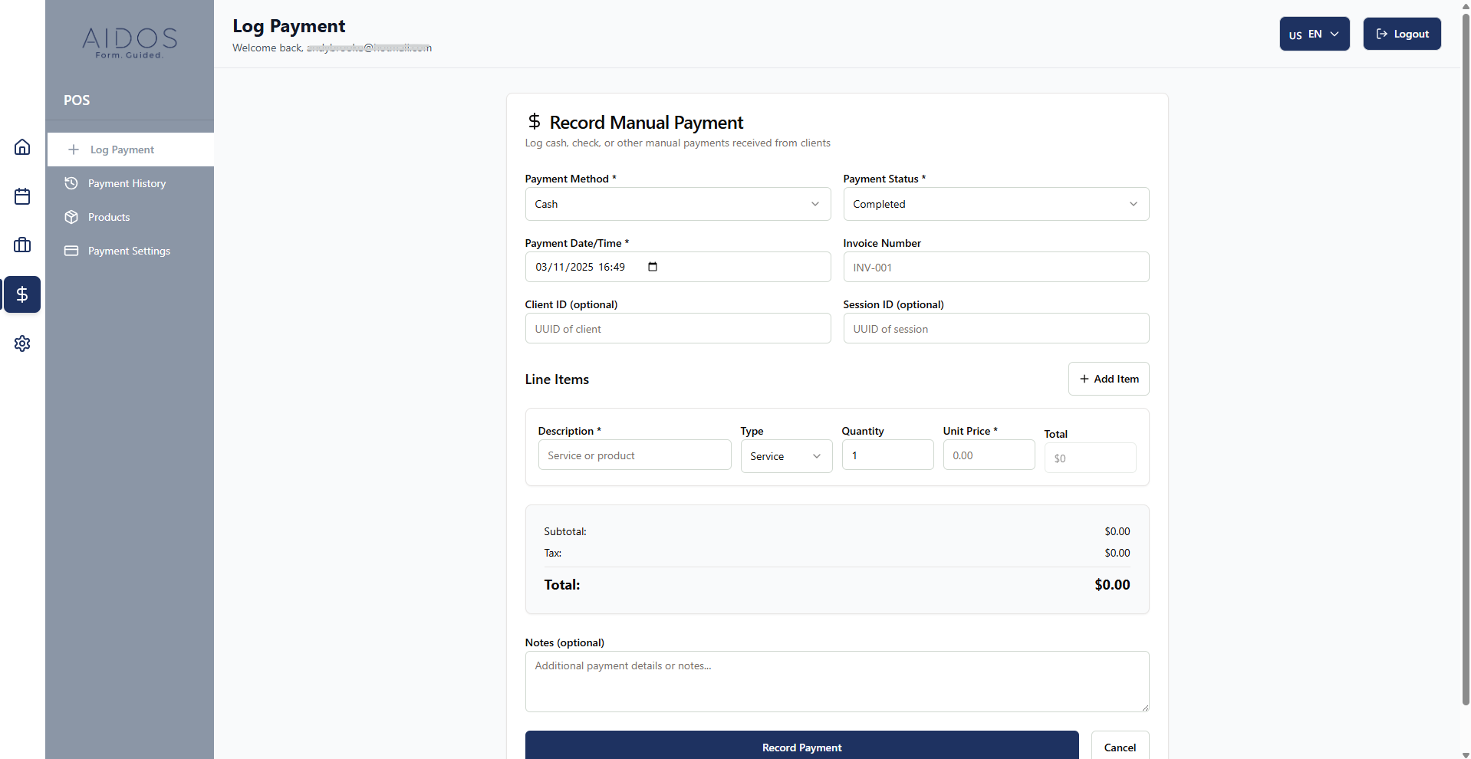
Task: Click the Tax $0.00 value
Action: (x=1117, y=553)
